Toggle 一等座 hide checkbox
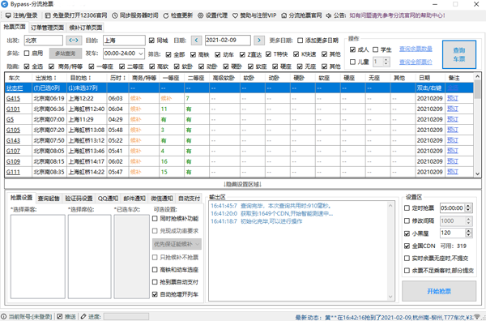Image resolution: width=486 pixels, height=321 pixels. coord(91,66)
